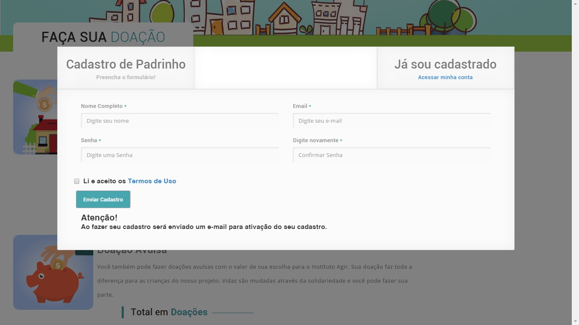The image size is (579, 325).
Task: Tick the terms acceptance checkbox
Action: [77, 181]
